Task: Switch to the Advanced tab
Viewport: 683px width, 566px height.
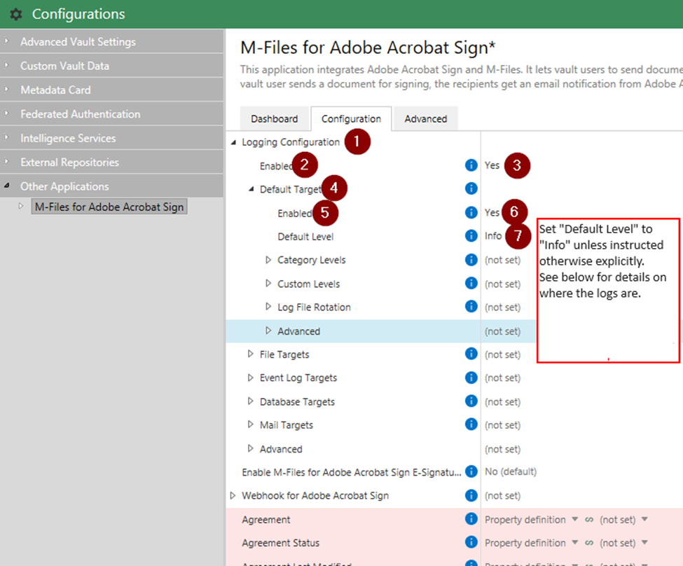Action: (426, 118)
